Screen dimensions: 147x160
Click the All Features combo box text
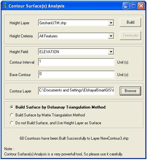(48, 36)
